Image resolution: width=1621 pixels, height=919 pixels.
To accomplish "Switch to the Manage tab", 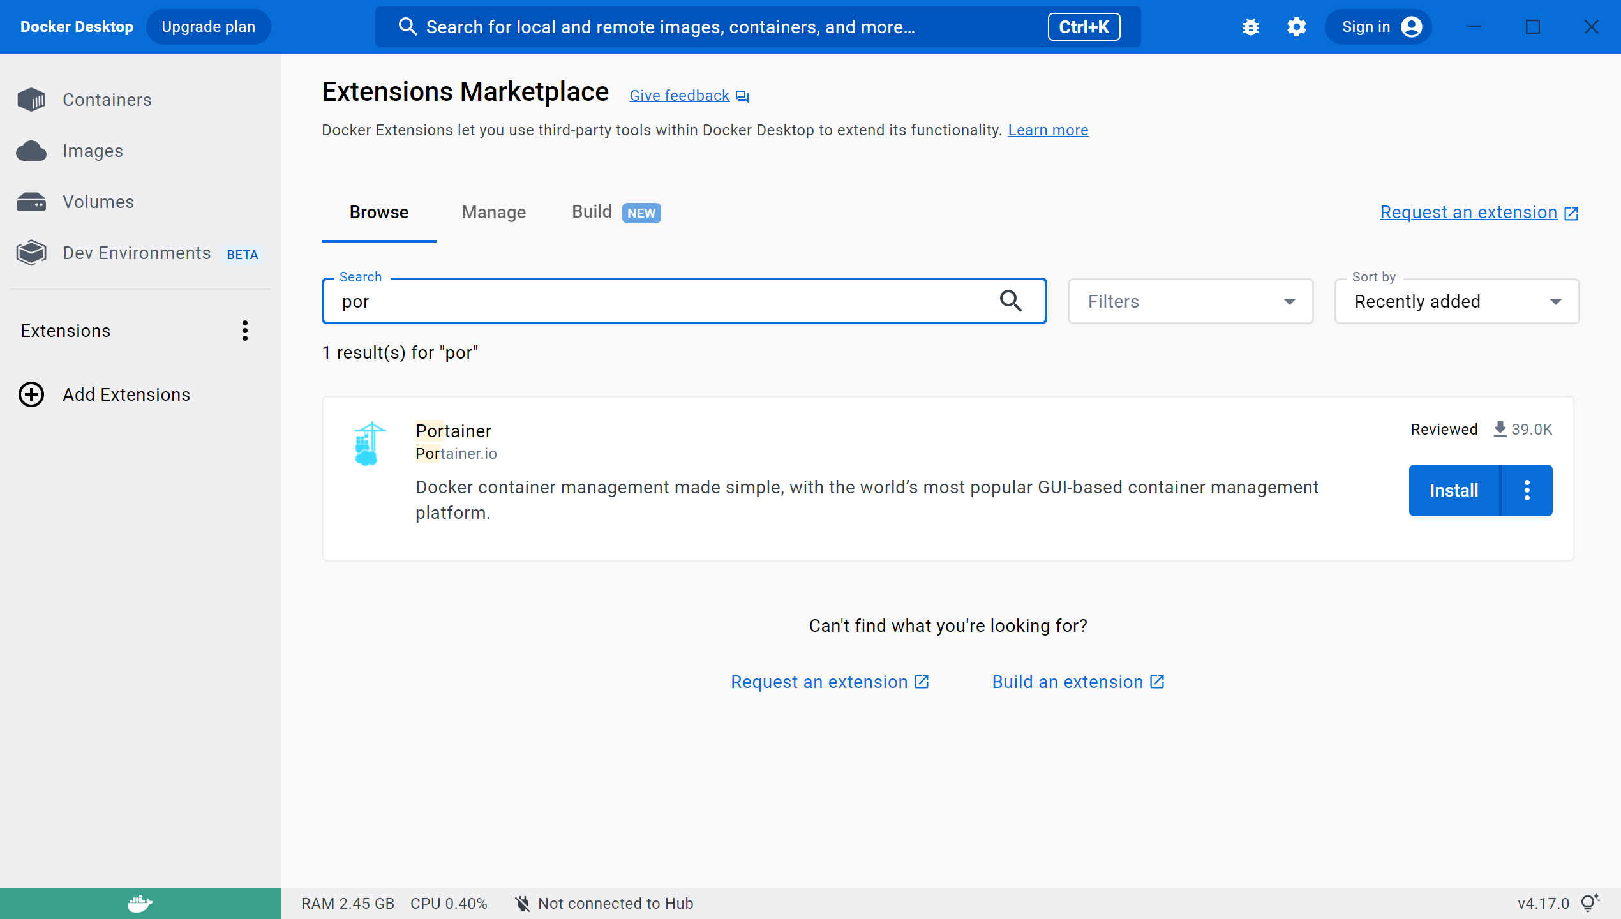I will click(x=493, y=213).
